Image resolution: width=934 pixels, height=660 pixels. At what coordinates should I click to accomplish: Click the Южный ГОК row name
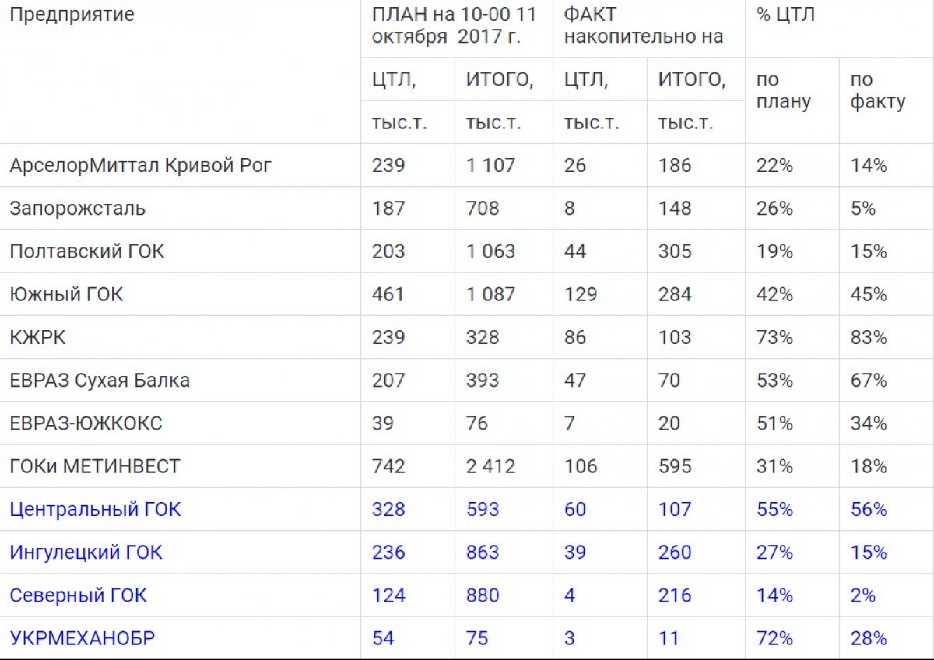pos(66,294)
